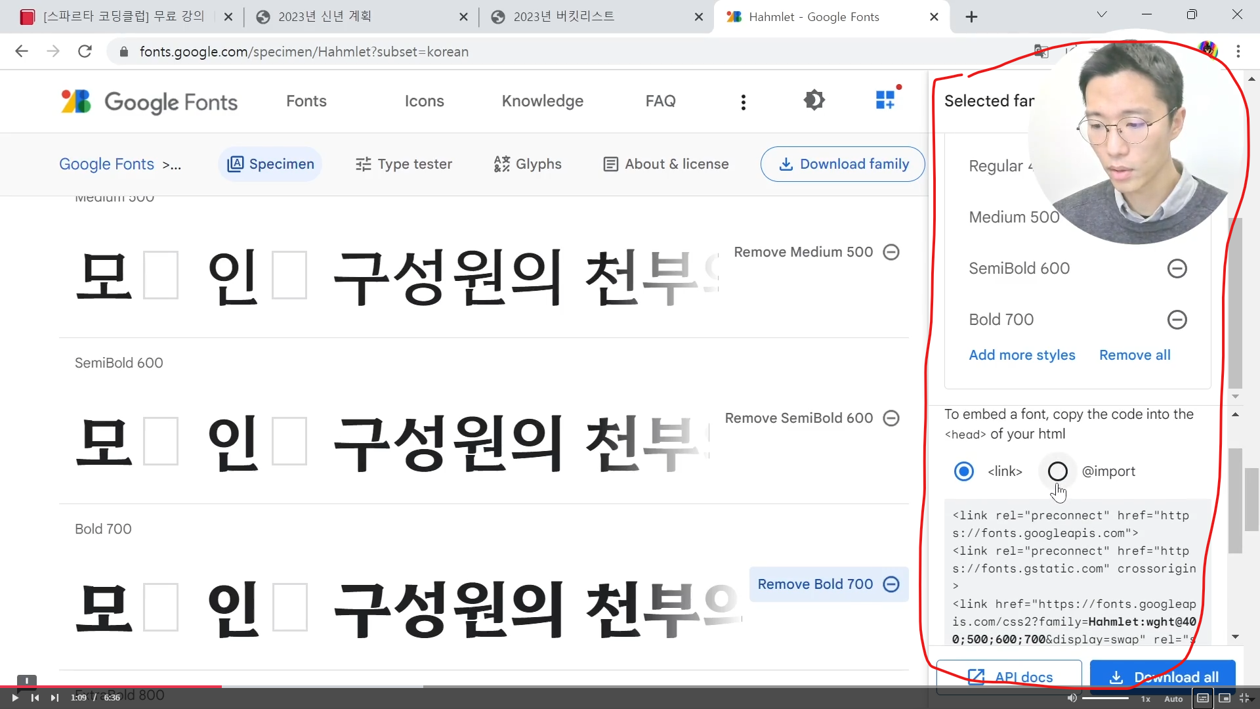Click the Google Fonts logo
This screenshot has width=1260, height=709.
(x=150, y=102)
